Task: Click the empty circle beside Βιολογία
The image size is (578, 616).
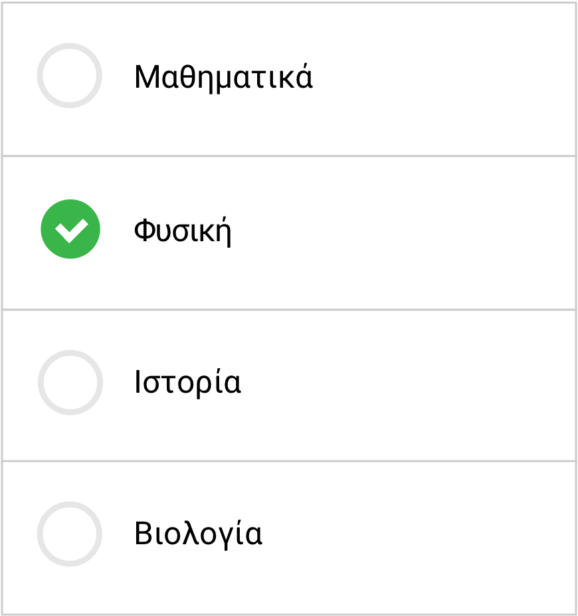Action: pos(70,534)
